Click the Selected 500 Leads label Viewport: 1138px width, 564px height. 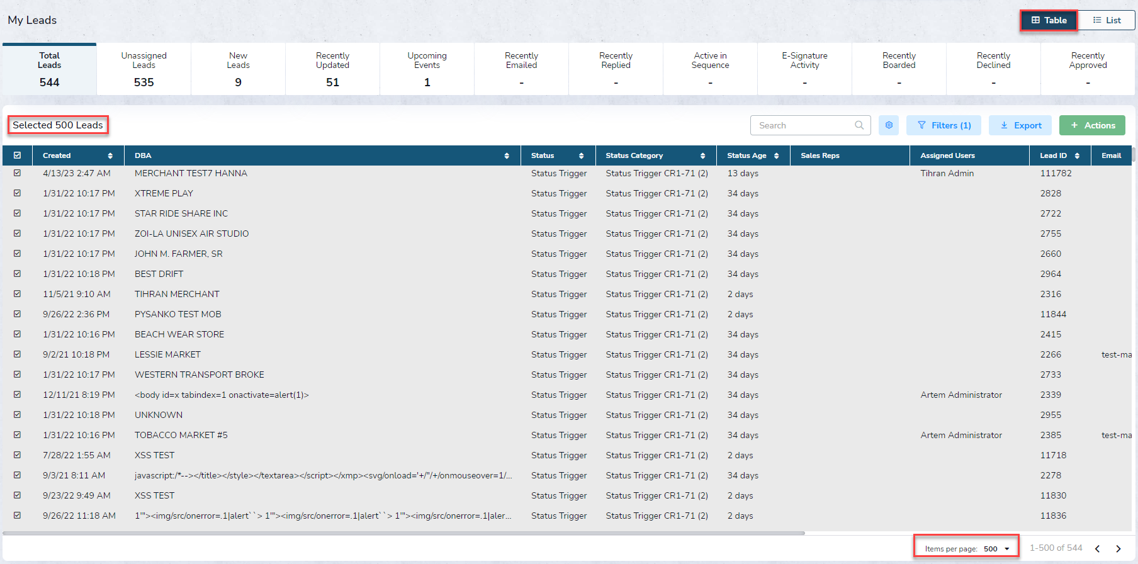pyautogui.click(x=58, y=125)
